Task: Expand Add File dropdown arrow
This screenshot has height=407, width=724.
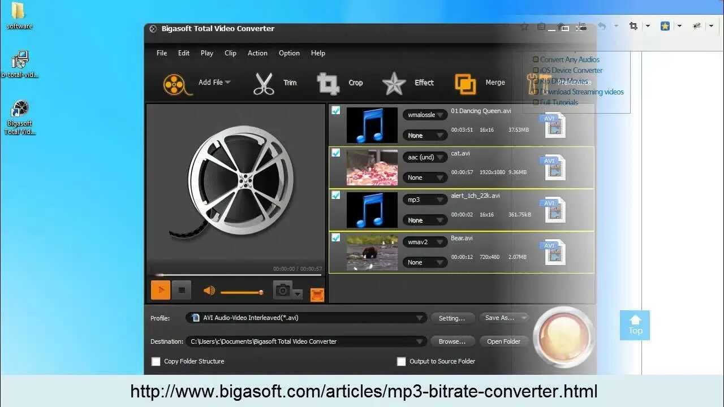Action: pos(228,83)
